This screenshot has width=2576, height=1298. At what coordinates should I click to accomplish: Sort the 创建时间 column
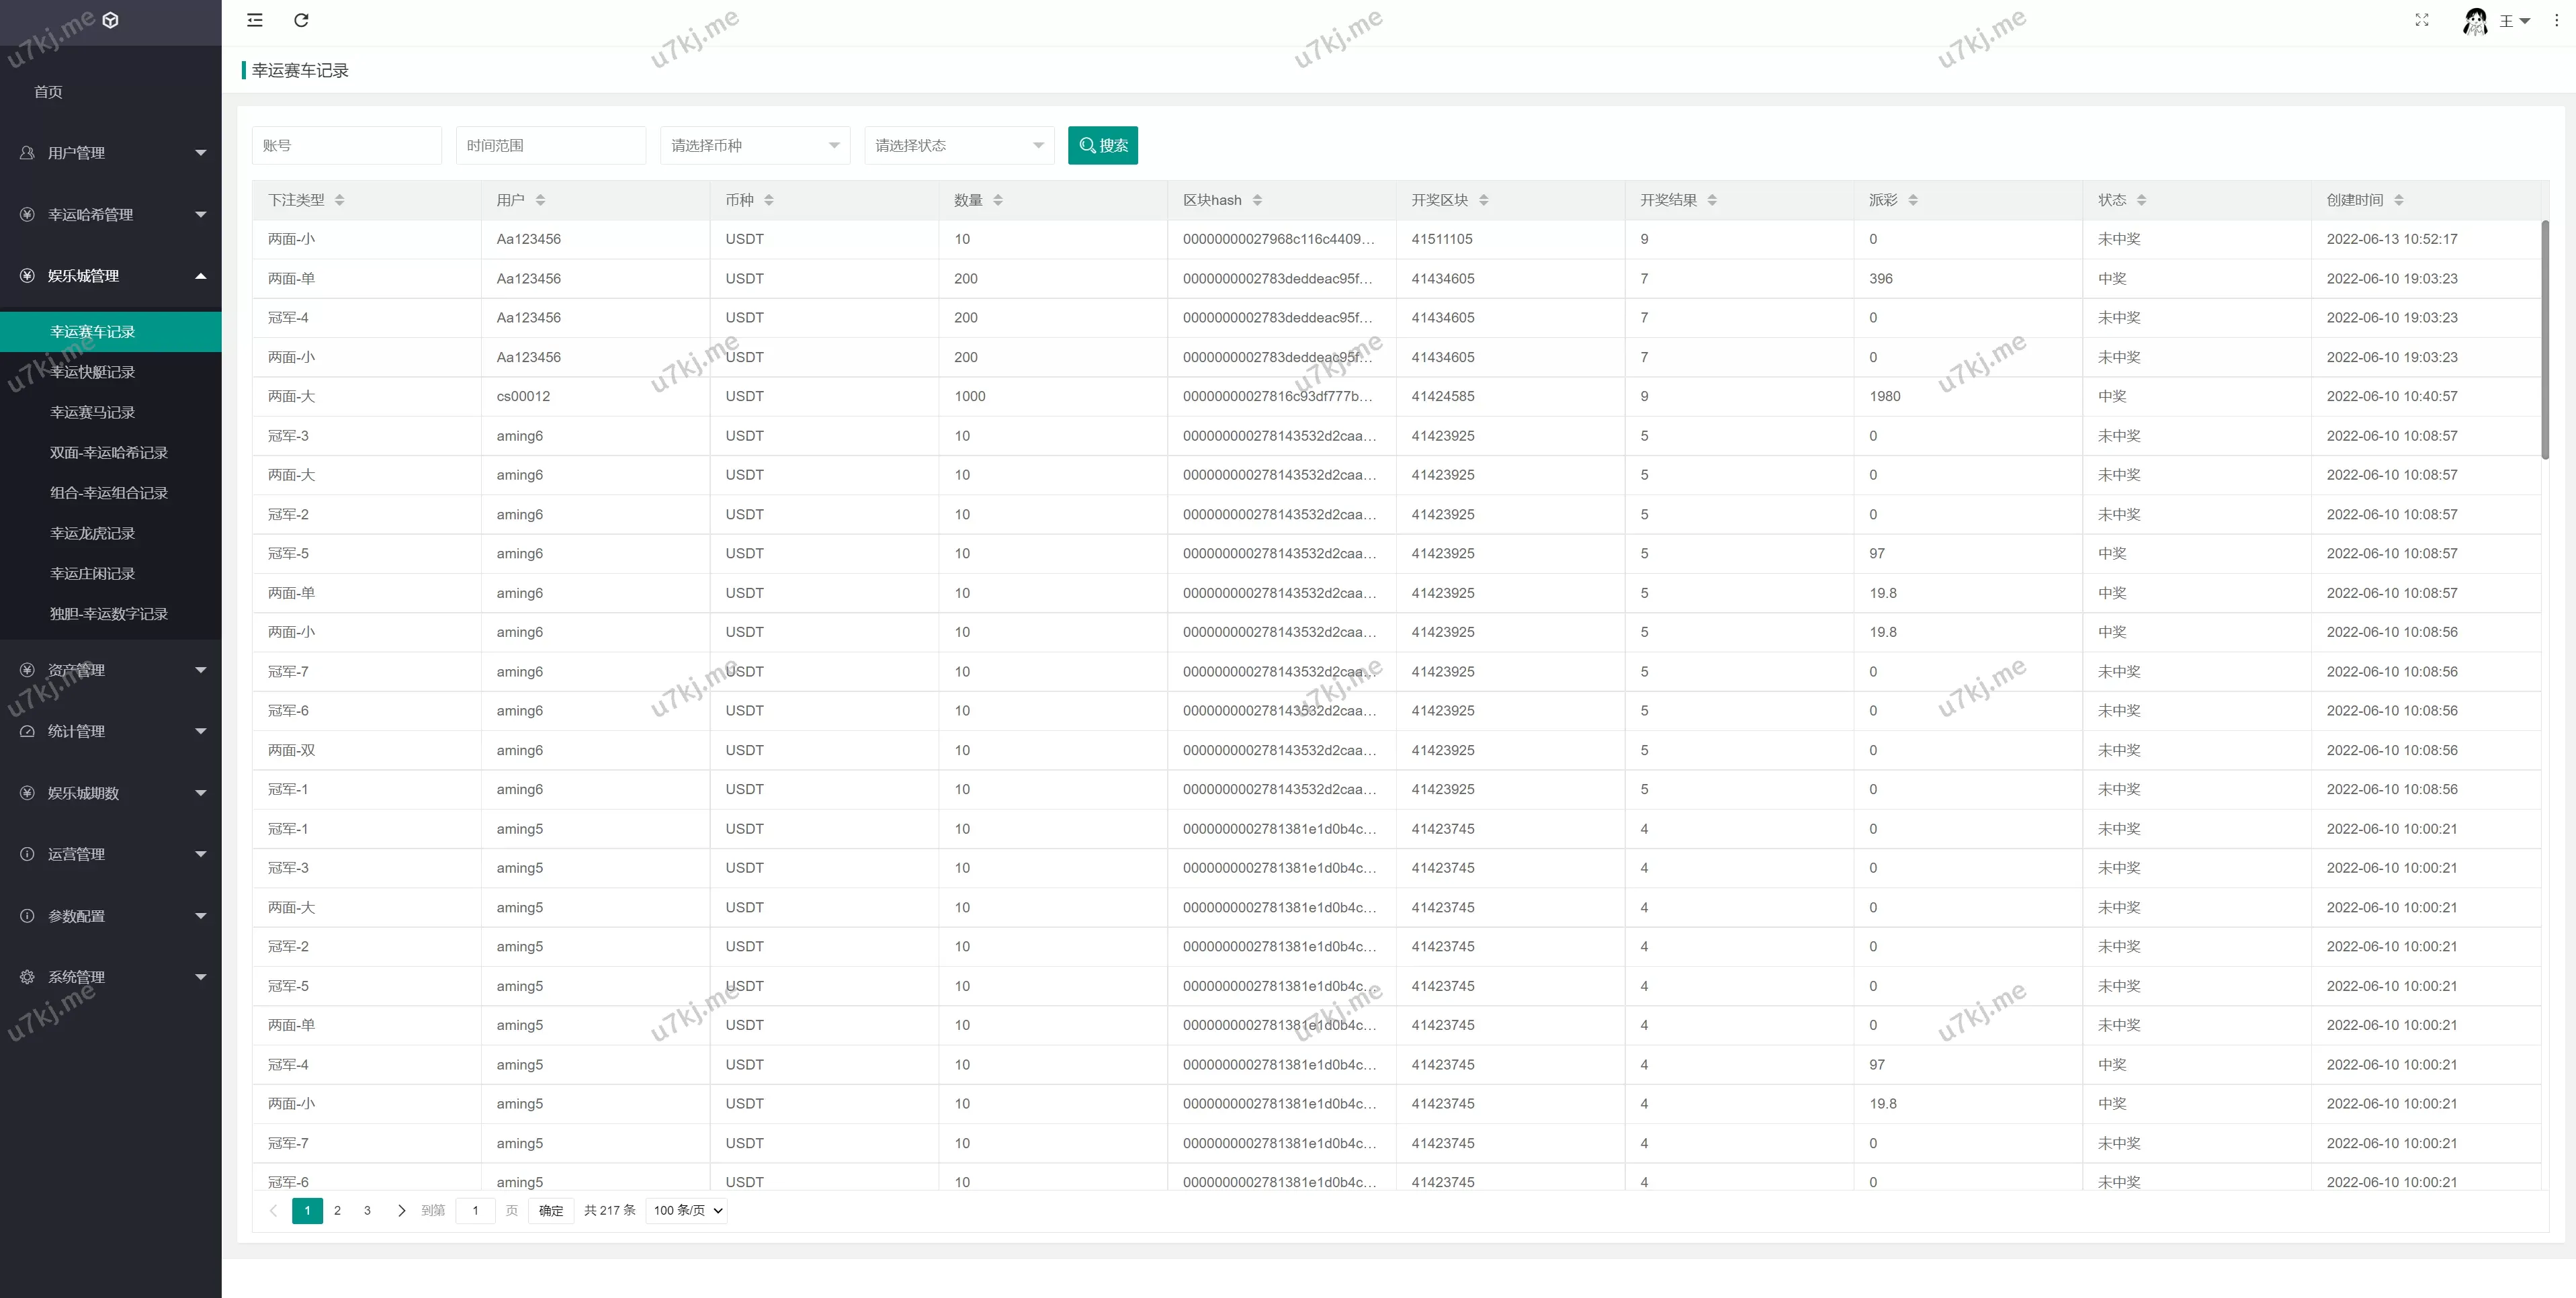tap(2399, 200)
